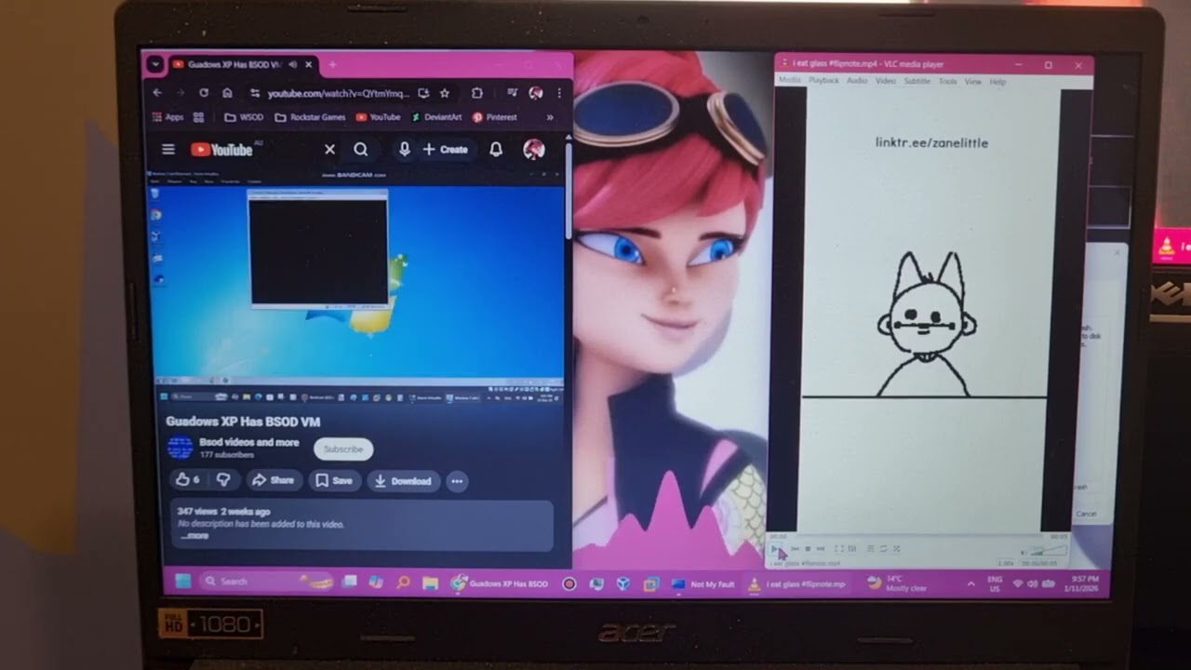The width and height of the screenshot is (1191, 670).
Task: Install app icon in the address bar
Action: click(x=423, y=93)
